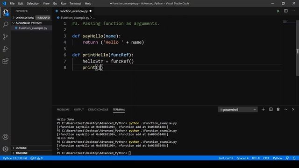This screenshot has width=299, height=168.
Task: Run Python file with play icon
Action: pos(278,11)
